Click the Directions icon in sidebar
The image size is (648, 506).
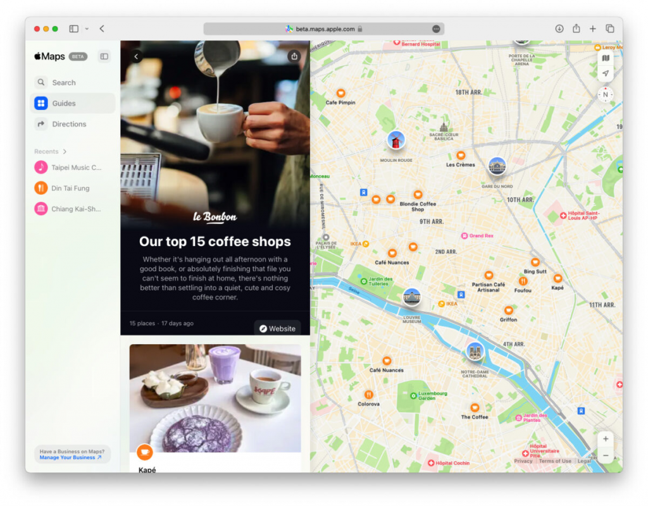pos(40,124)
